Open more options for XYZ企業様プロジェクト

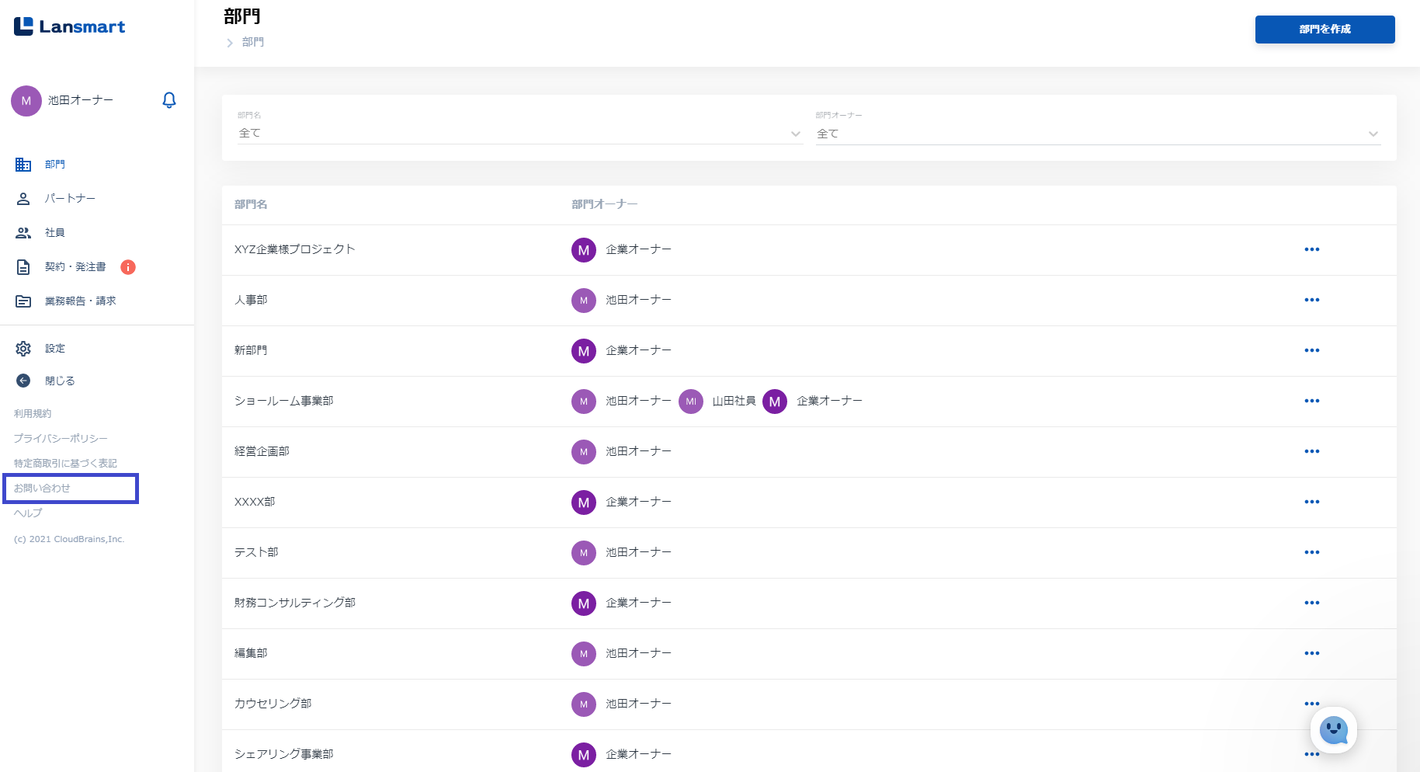click(1311, 249)
